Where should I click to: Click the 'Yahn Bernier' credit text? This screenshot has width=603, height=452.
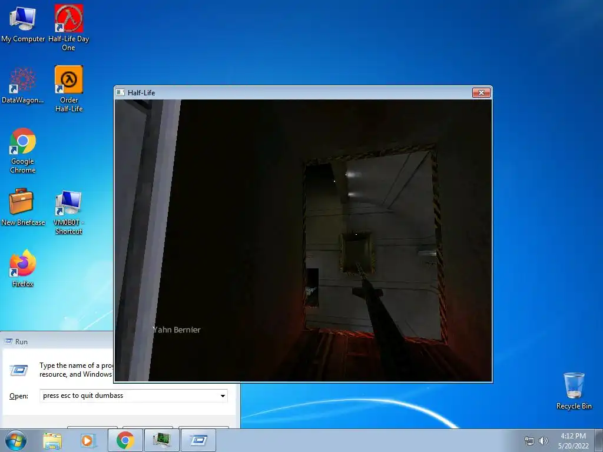pos(177,330)
